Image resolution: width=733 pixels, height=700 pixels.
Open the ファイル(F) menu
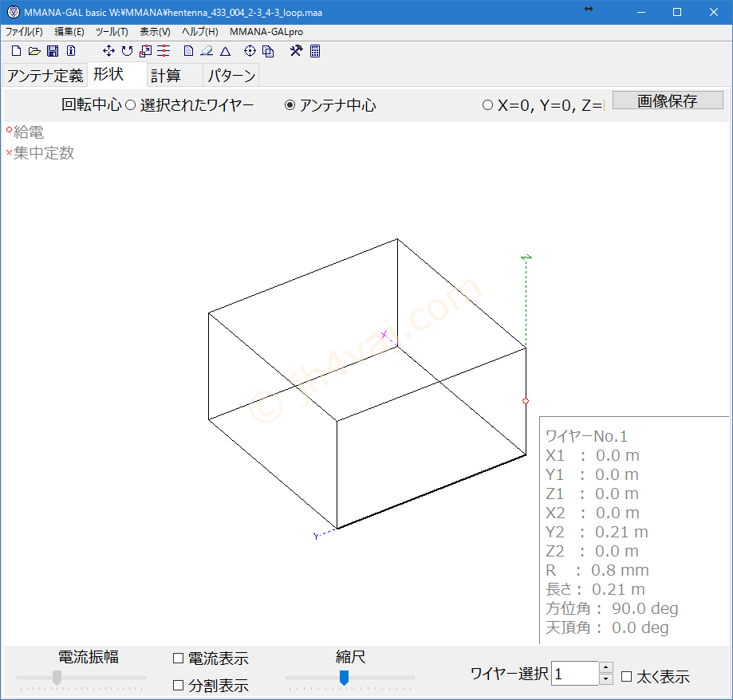pyautogui.click(x=24, y=32)
